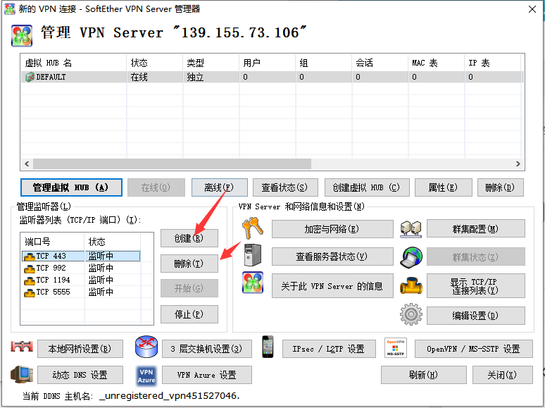Click the 用户 column header
This screenshot has width=545, height=408.
(268, 63)
